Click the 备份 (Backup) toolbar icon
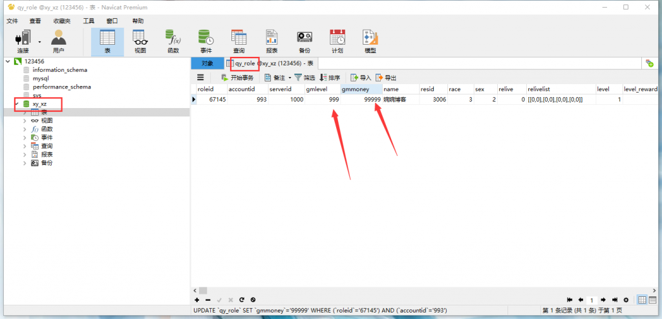 pyautogui.click(x=304, y=41)
